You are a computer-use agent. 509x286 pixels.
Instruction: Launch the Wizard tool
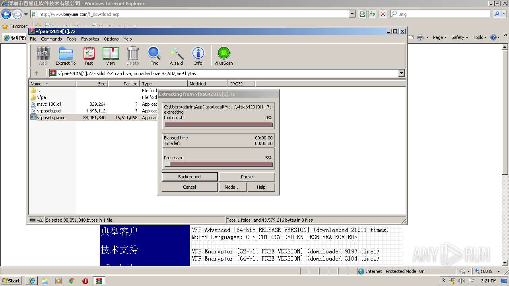click(176, 56)
